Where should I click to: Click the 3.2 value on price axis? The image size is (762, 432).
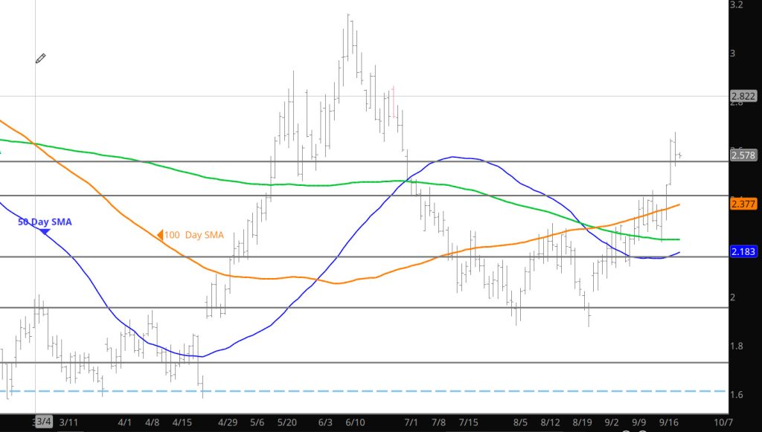click(x=738, y=4)
